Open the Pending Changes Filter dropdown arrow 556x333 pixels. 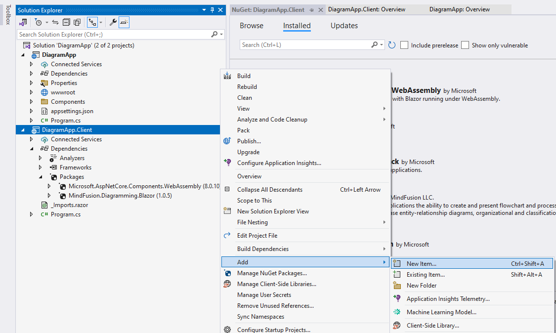(x=47, y=23)
